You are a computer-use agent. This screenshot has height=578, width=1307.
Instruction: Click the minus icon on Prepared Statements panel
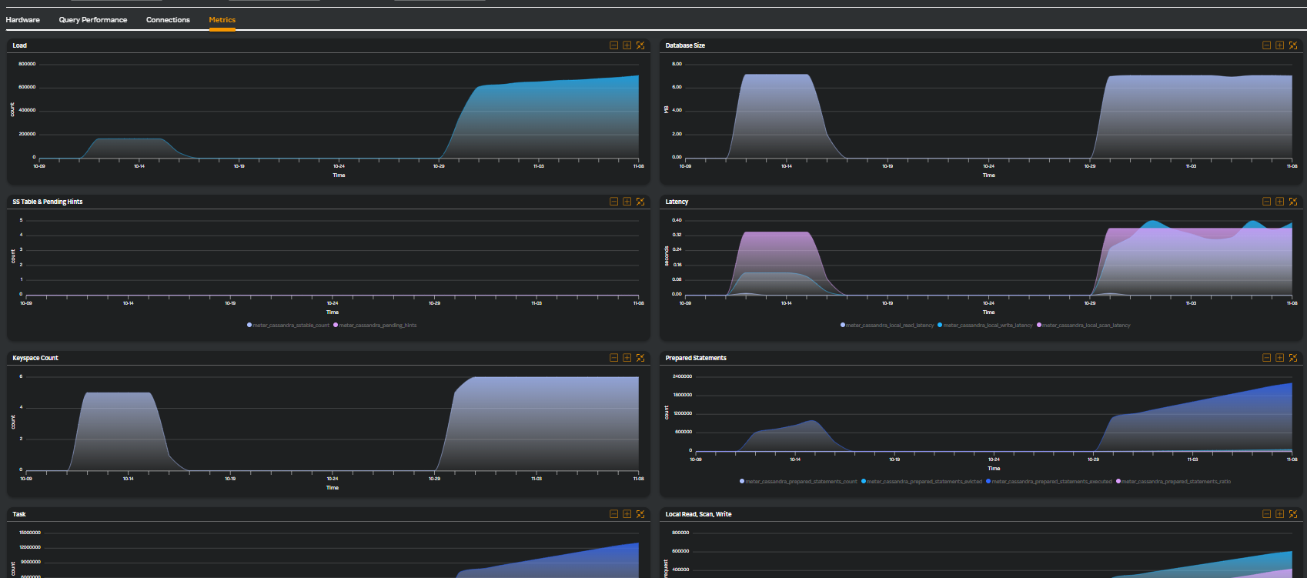point(1266,358)
